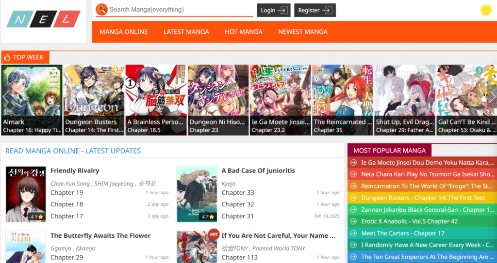
Task: Open the Friendly Rivalry cover image
Action: coord(26,194)
